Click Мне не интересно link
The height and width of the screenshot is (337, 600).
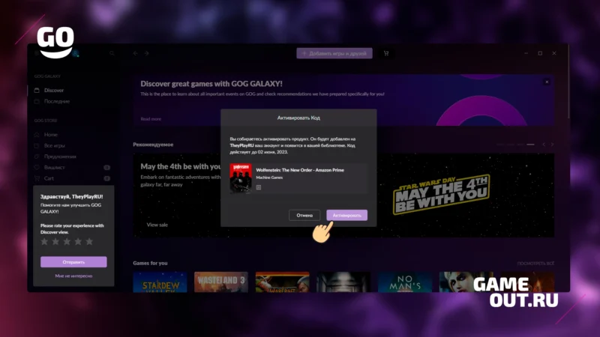click(x=73, y=276)
